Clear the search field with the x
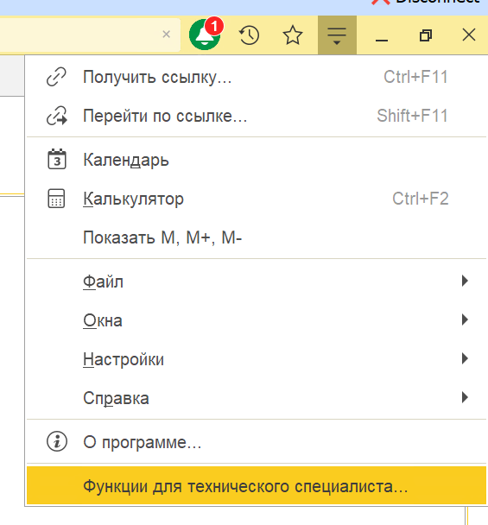The height and width of the screenshot is (525, 488). pyautogui.click(x=166, y=35)
